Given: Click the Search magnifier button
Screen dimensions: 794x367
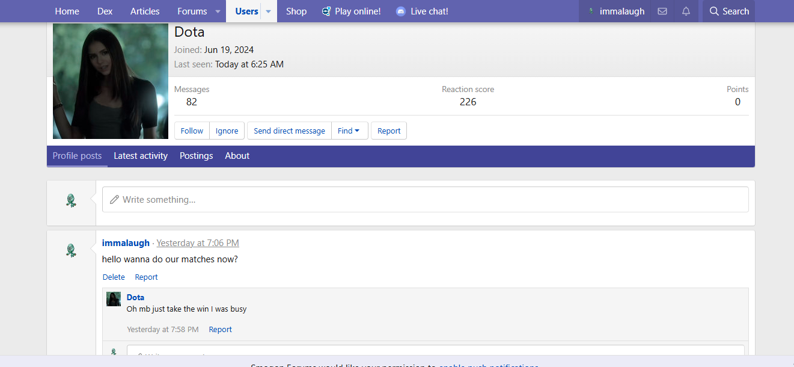Looking at the screenshot, I should click(x=728, y=11).
